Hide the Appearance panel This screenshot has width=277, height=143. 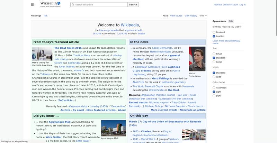click(231, 21)
